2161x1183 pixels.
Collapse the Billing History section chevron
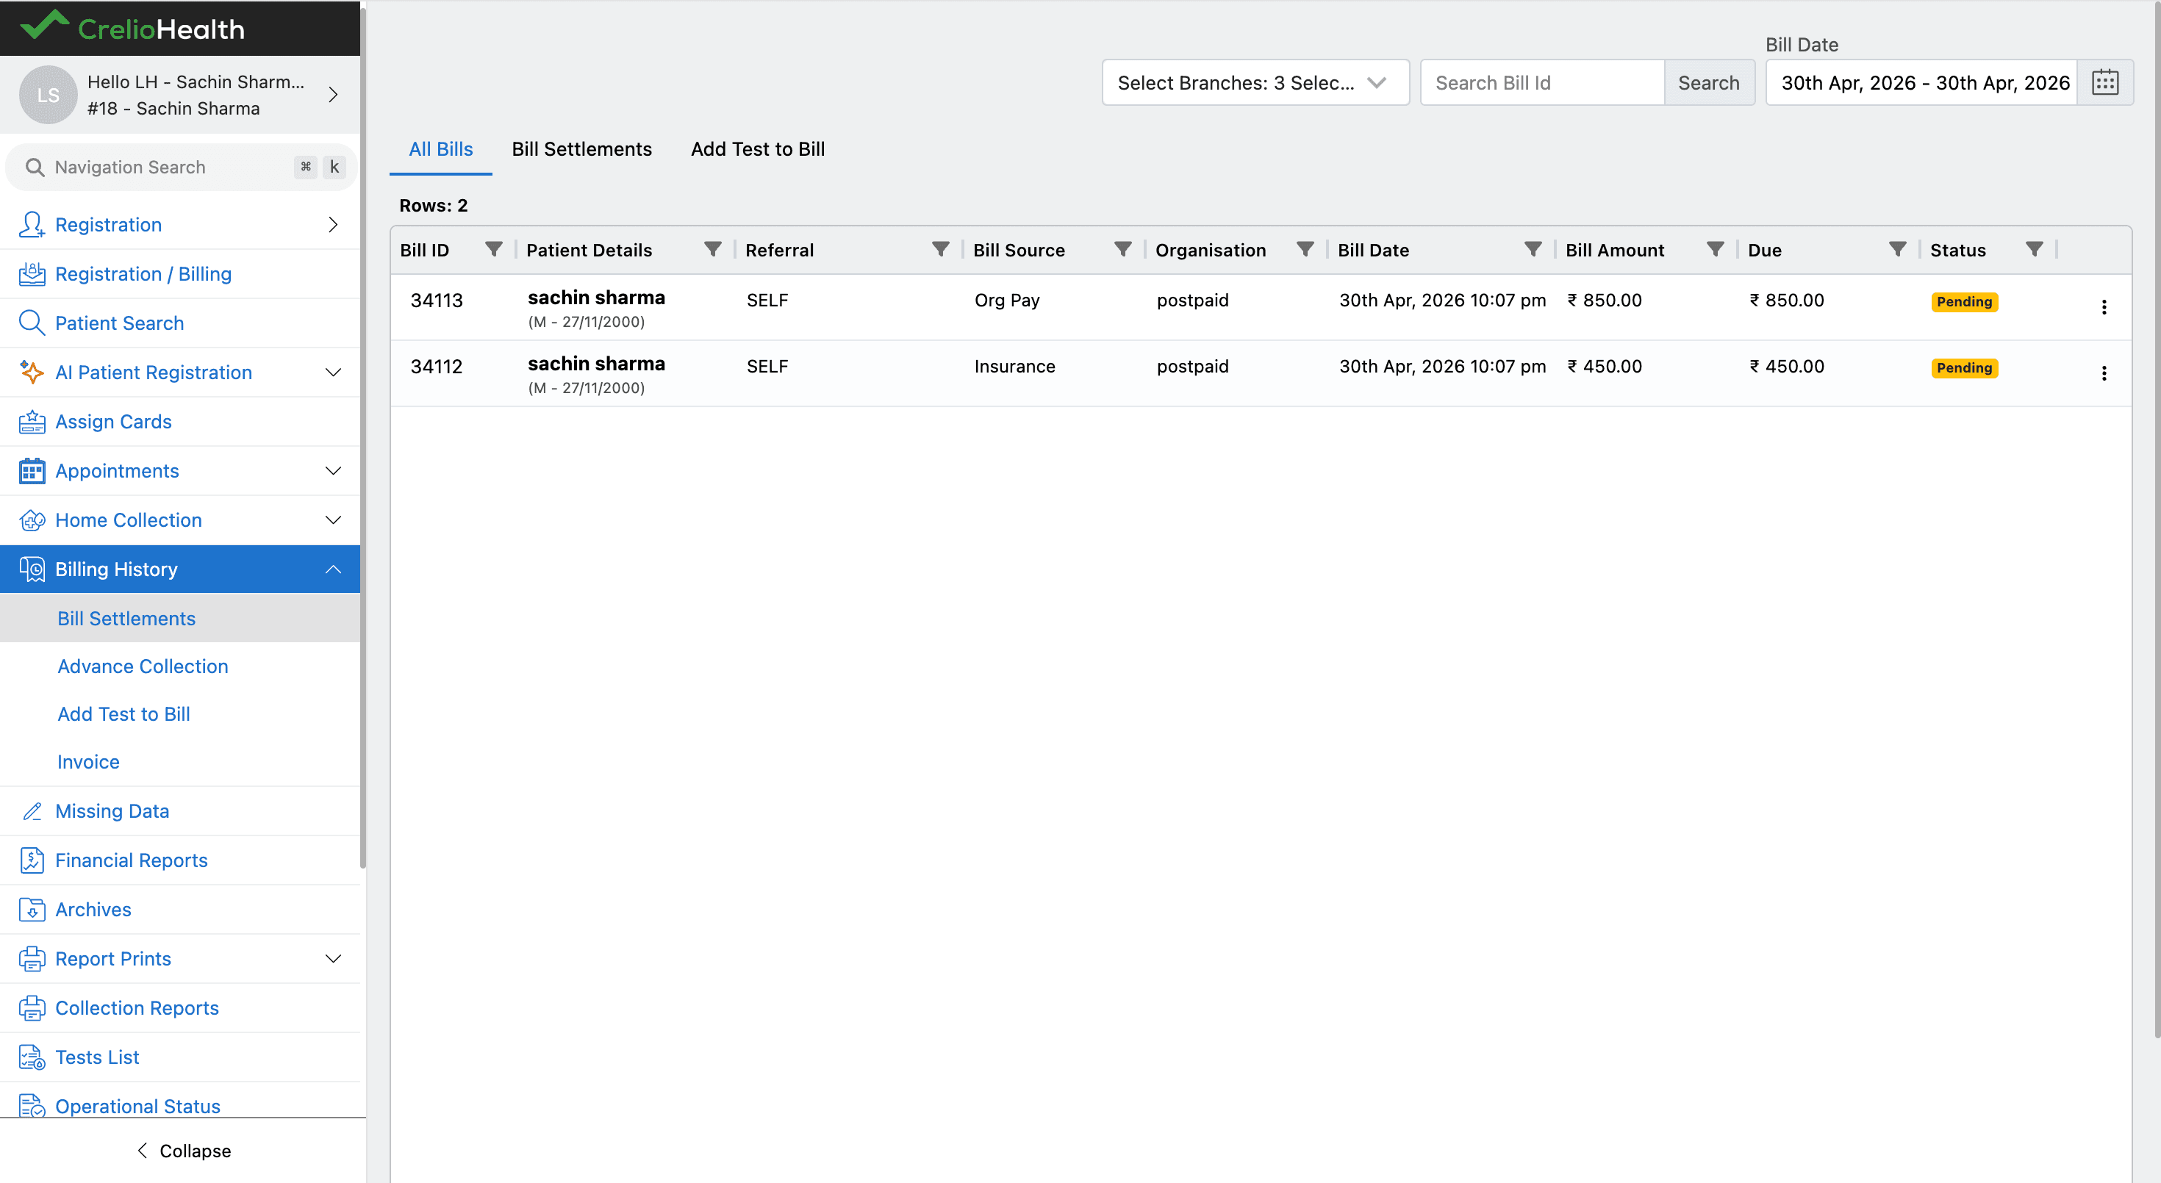point(333,569)
